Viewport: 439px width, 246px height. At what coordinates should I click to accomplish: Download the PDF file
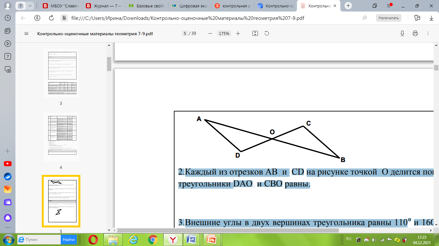[x=402, y=33]
